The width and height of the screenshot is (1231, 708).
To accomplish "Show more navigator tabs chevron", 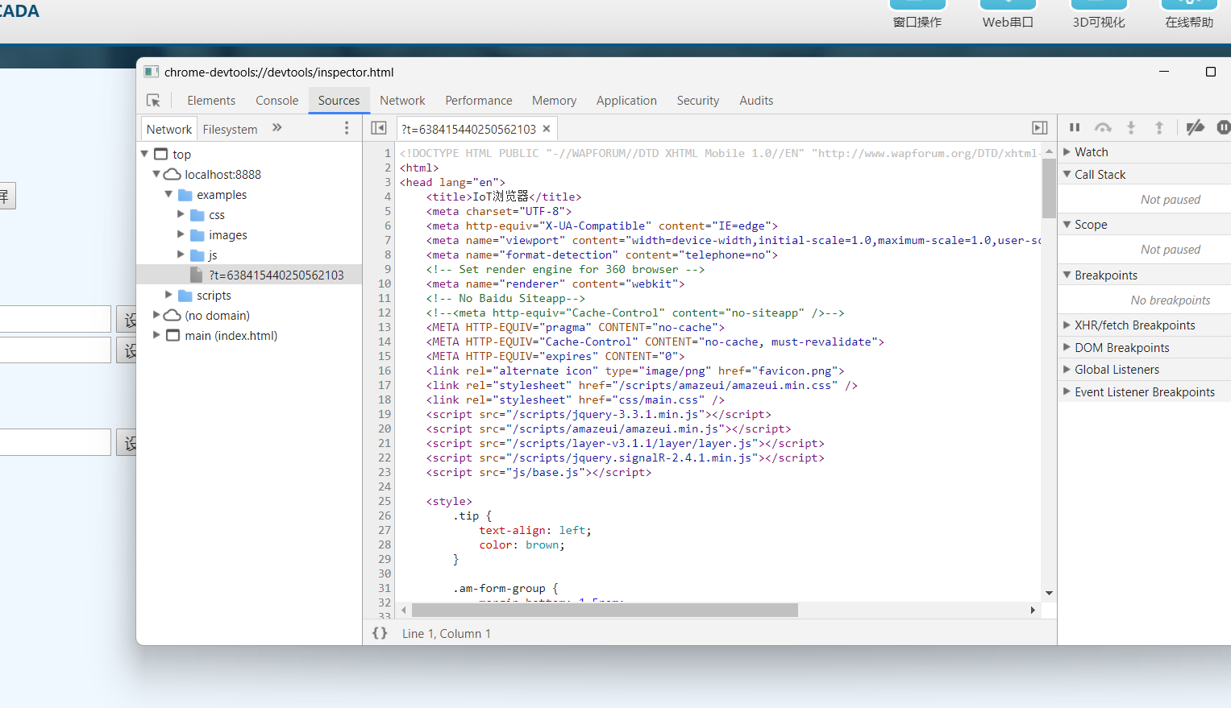I will pos(277,127).
